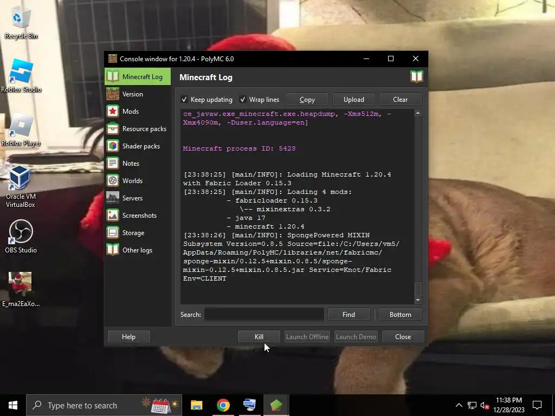This screenshot has width=555, height=416.
Task: Click the '- java 17' log line
Action: (x=246, y=218)
